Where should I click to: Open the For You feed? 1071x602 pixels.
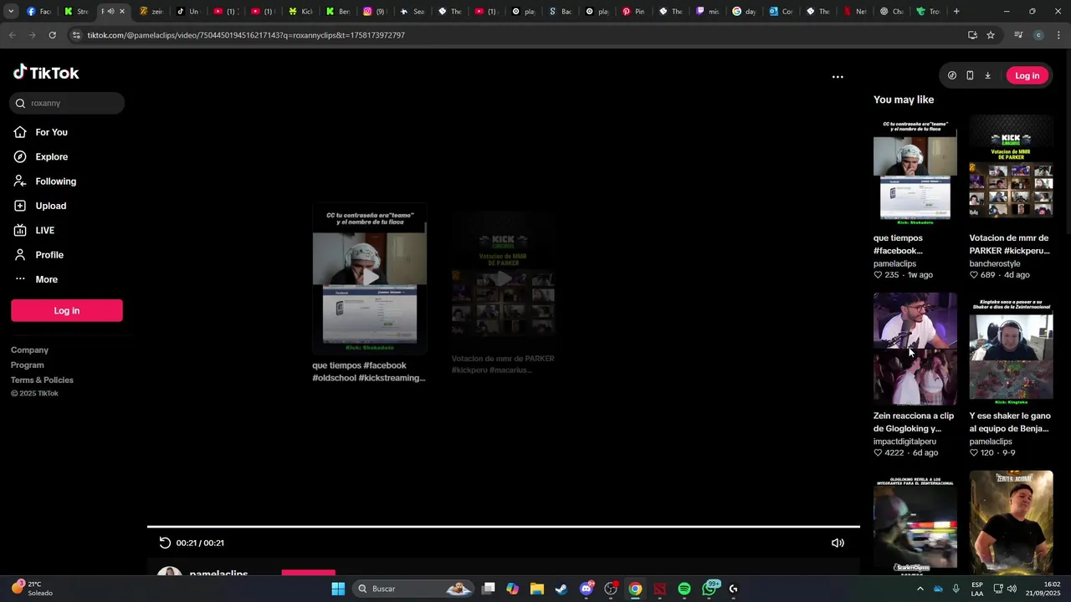point(51,132)
